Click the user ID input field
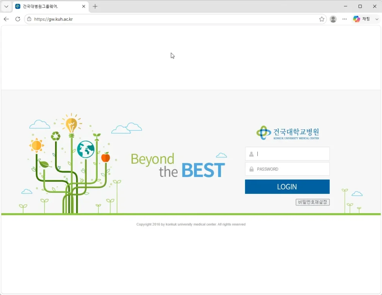This screenshot has height=295, width=382. pyautogui.click(x=287, y=154)
